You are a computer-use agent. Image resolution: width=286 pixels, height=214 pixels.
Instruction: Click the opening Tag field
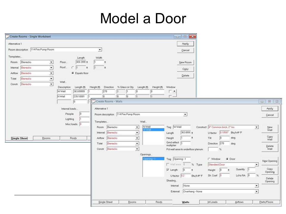(x=182, y=159)
